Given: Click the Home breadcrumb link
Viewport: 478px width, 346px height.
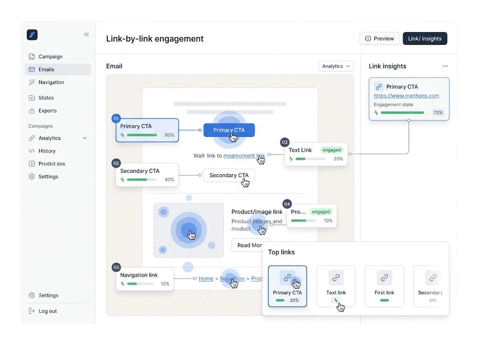Looking at the screenshot, I should [x=206, y=279].
